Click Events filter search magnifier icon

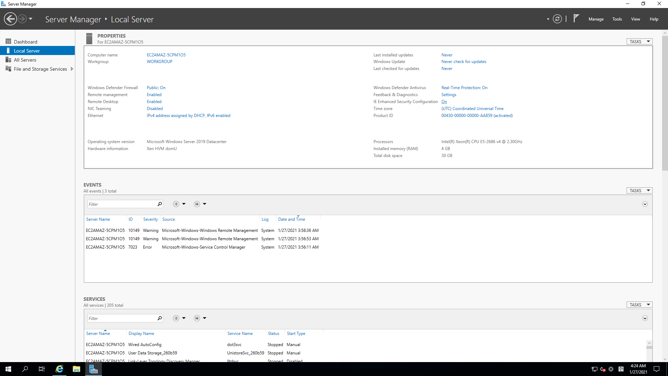tap(160, 204)
